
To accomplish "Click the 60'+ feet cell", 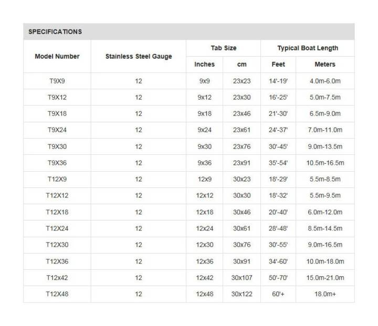I will (278, 294).
